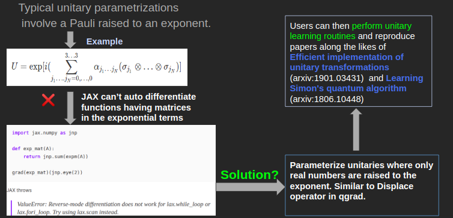The height and width of the screenshot is (218, 453).
Task: Click the ValueError message text
Action: pyautogui.click(x=114, y=208)
